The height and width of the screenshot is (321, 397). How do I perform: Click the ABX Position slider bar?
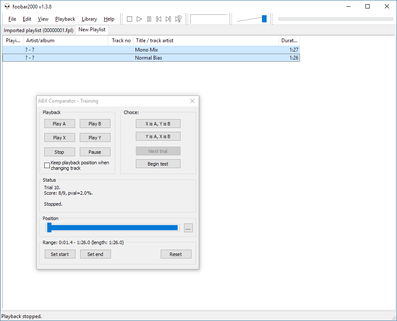(x=113, y=228)
